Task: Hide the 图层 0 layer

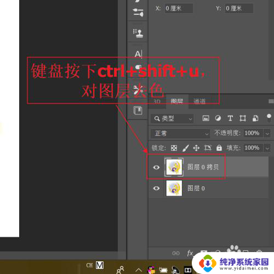Action: tap(156, 188)
